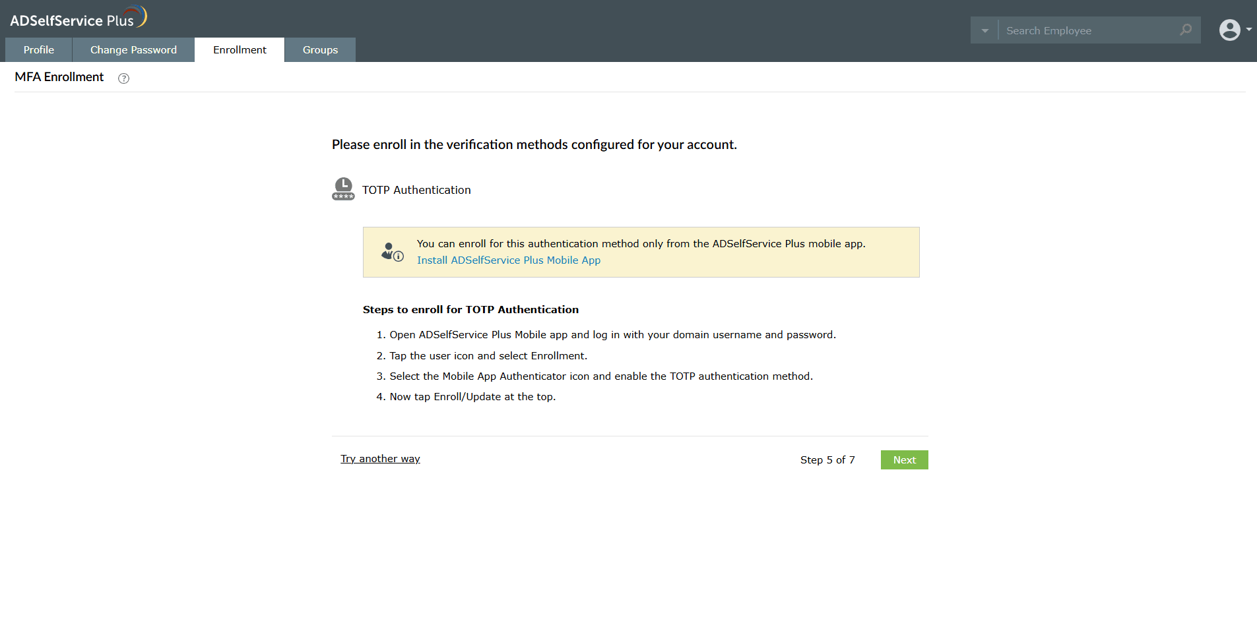Click the MFA Enrollment heading
The image size is (1257, 625).
[59, 77]
